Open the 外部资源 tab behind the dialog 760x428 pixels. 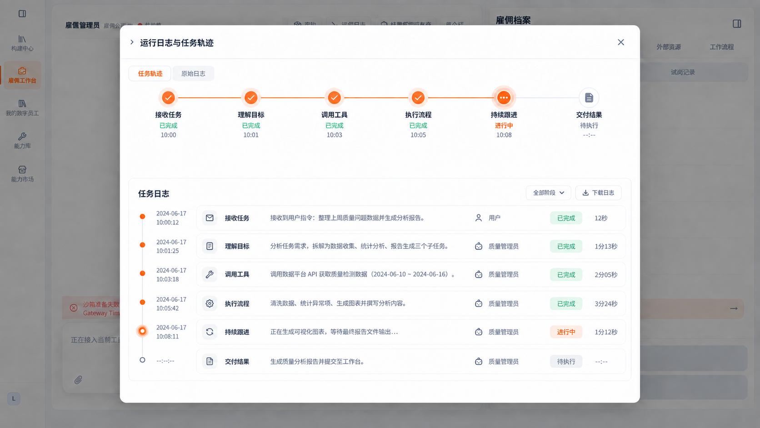coord(669,47)
